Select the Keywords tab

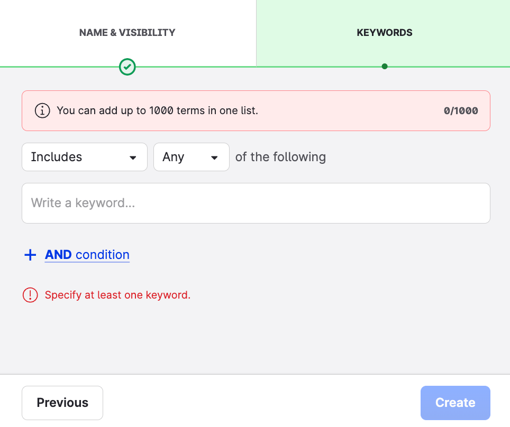(x=385, y=32)
